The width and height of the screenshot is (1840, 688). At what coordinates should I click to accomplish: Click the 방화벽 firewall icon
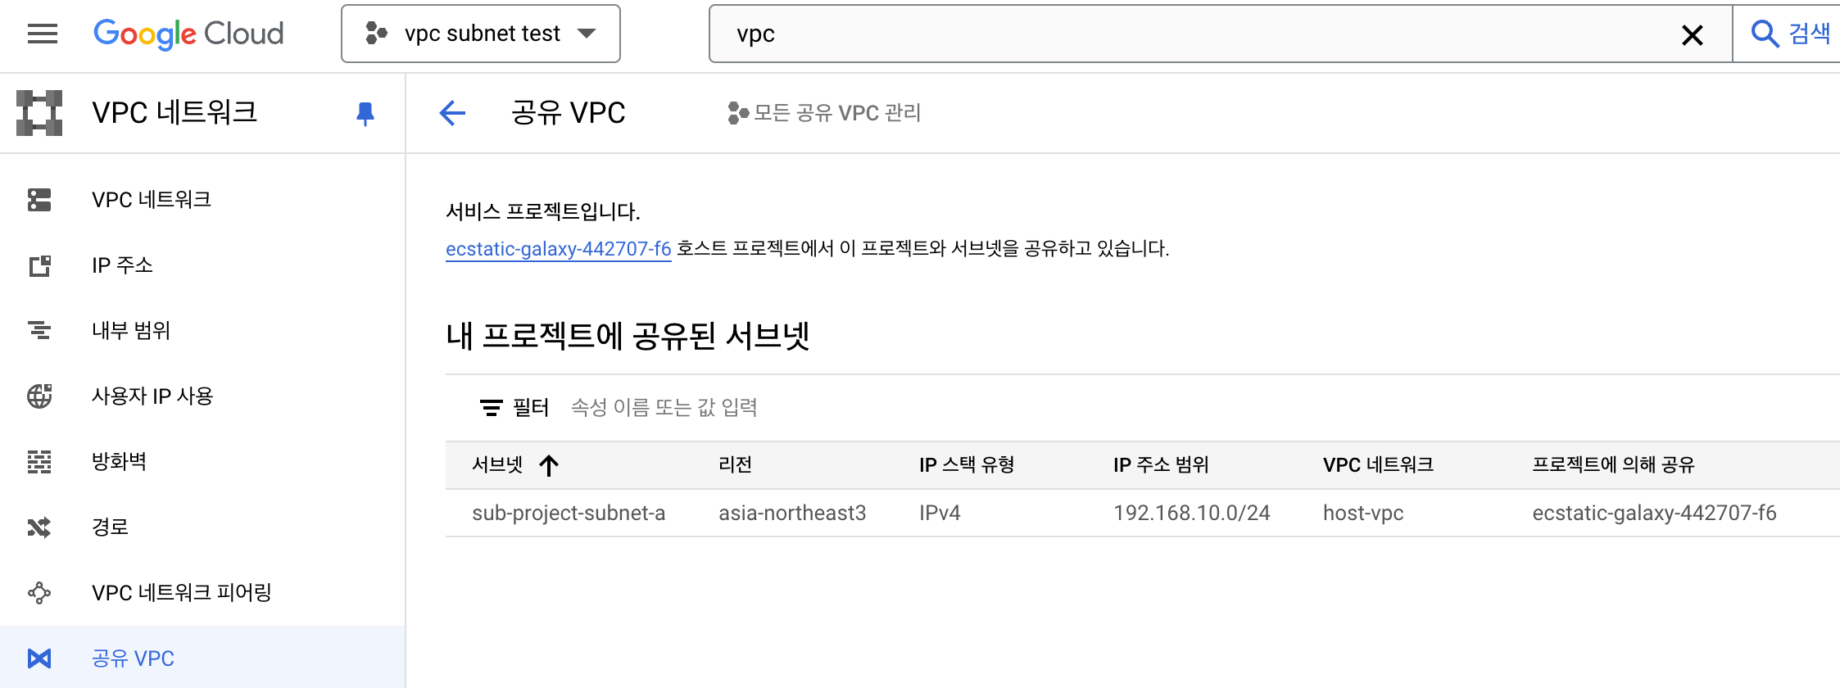39,462
